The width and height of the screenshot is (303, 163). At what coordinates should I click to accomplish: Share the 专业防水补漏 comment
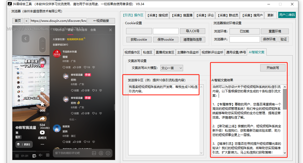click(77, 67)
